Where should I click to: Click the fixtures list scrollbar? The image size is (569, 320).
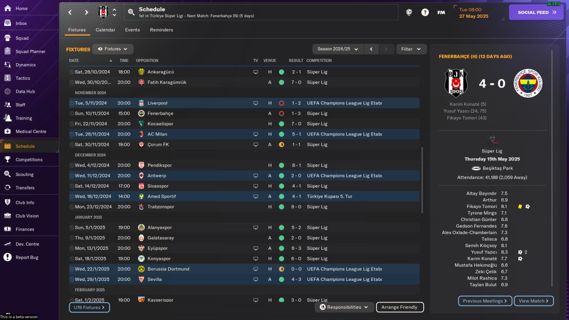coord(423,180)
